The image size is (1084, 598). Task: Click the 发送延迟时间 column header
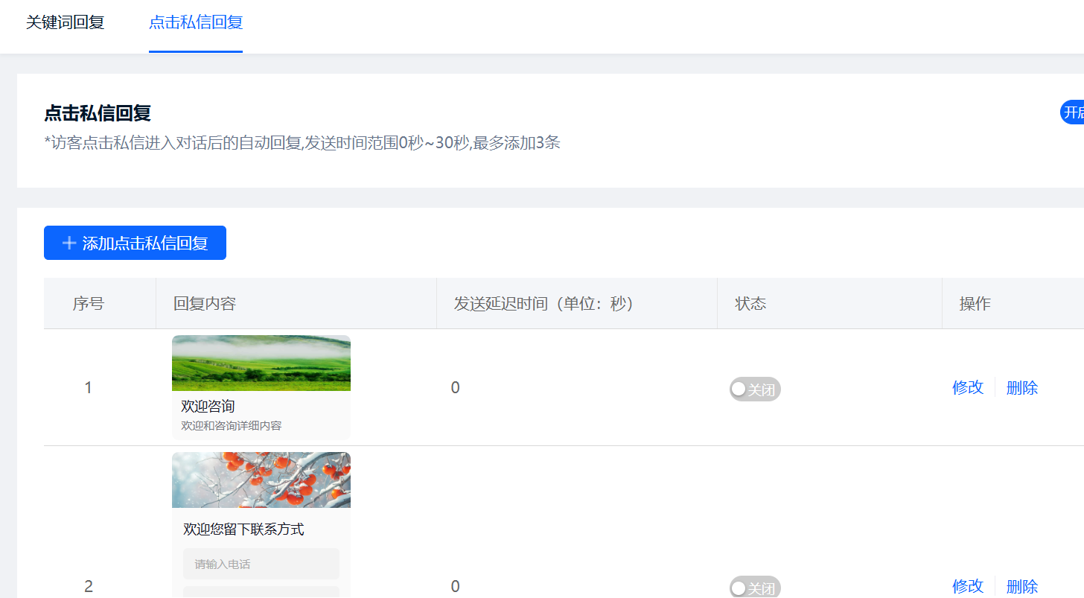[543, 304]
